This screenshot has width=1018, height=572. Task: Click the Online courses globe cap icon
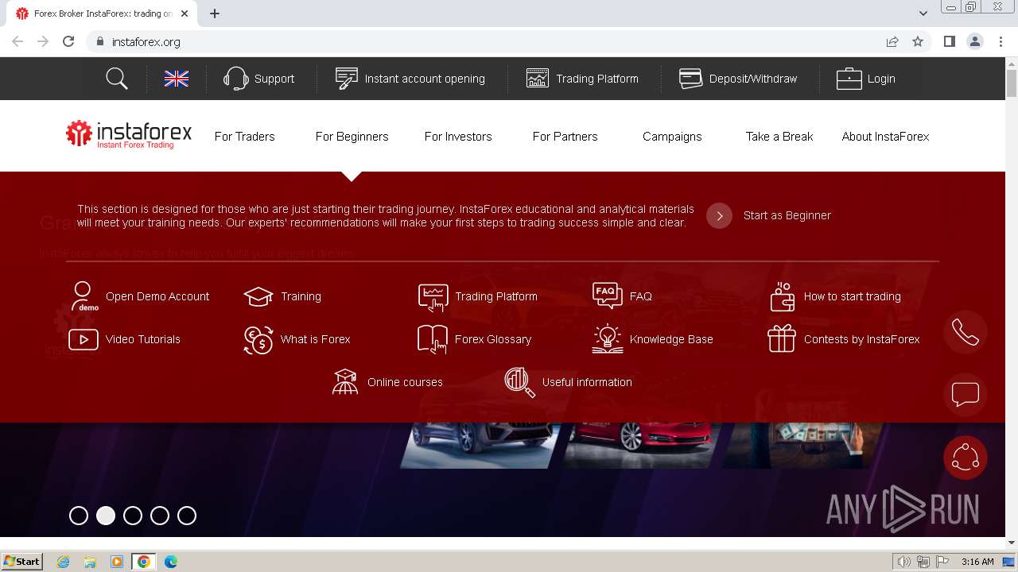(345, 382)
